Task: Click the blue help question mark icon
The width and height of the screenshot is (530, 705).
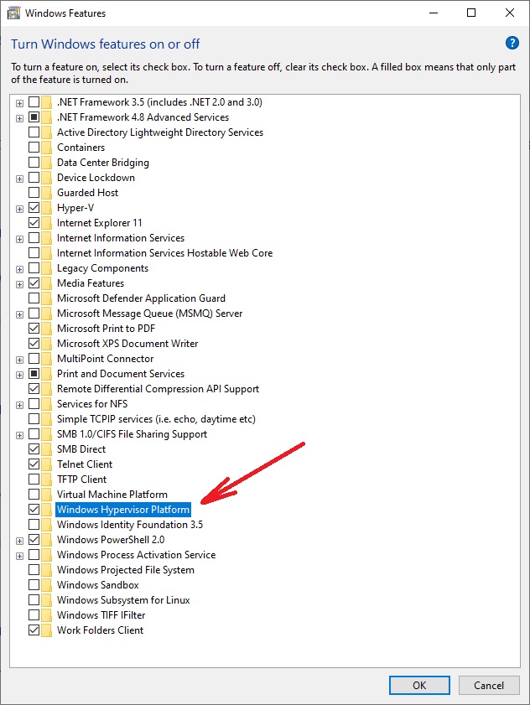Action: pos(512,43)
